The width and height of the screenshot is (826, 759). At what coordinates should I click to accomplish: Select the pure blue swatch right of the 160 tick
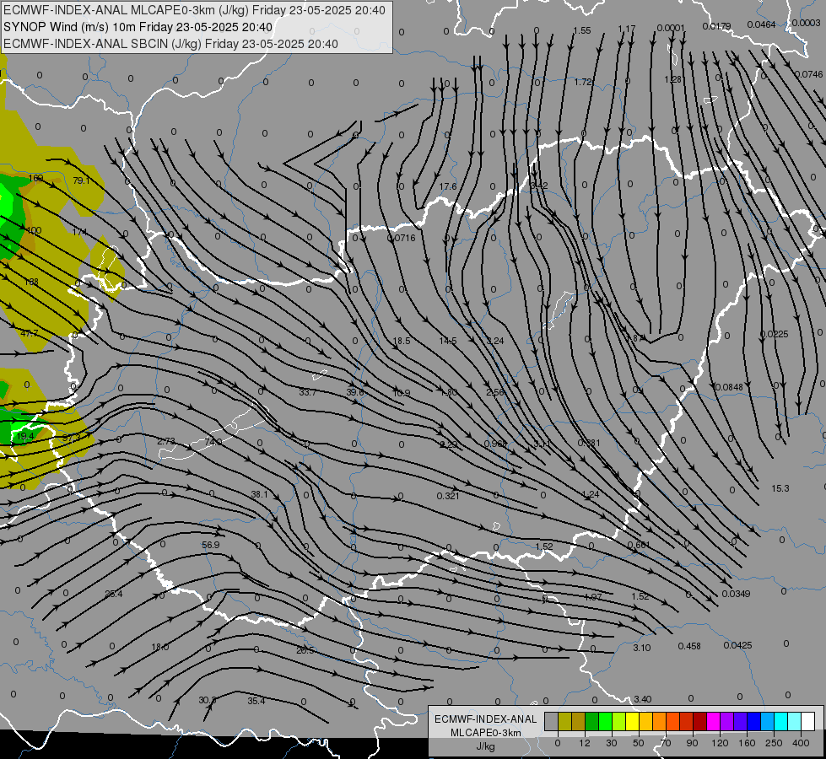(x=754, y=722)
